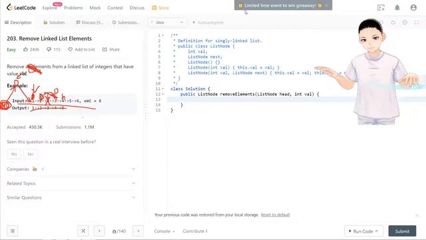This screenshot has width=426, height=240.
Task: Click the Contribute link
Action: click(195, 231)
